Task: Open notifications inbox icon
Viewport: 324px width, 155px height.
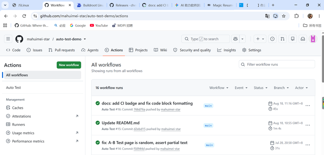Action: tap(303, 39)
